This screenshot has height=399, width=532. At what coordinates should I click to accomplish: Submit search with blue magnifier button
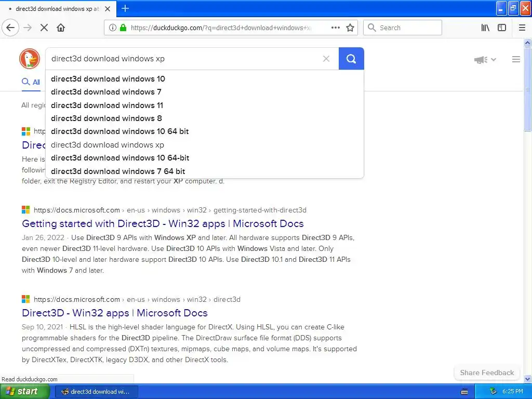click(351, 59)
